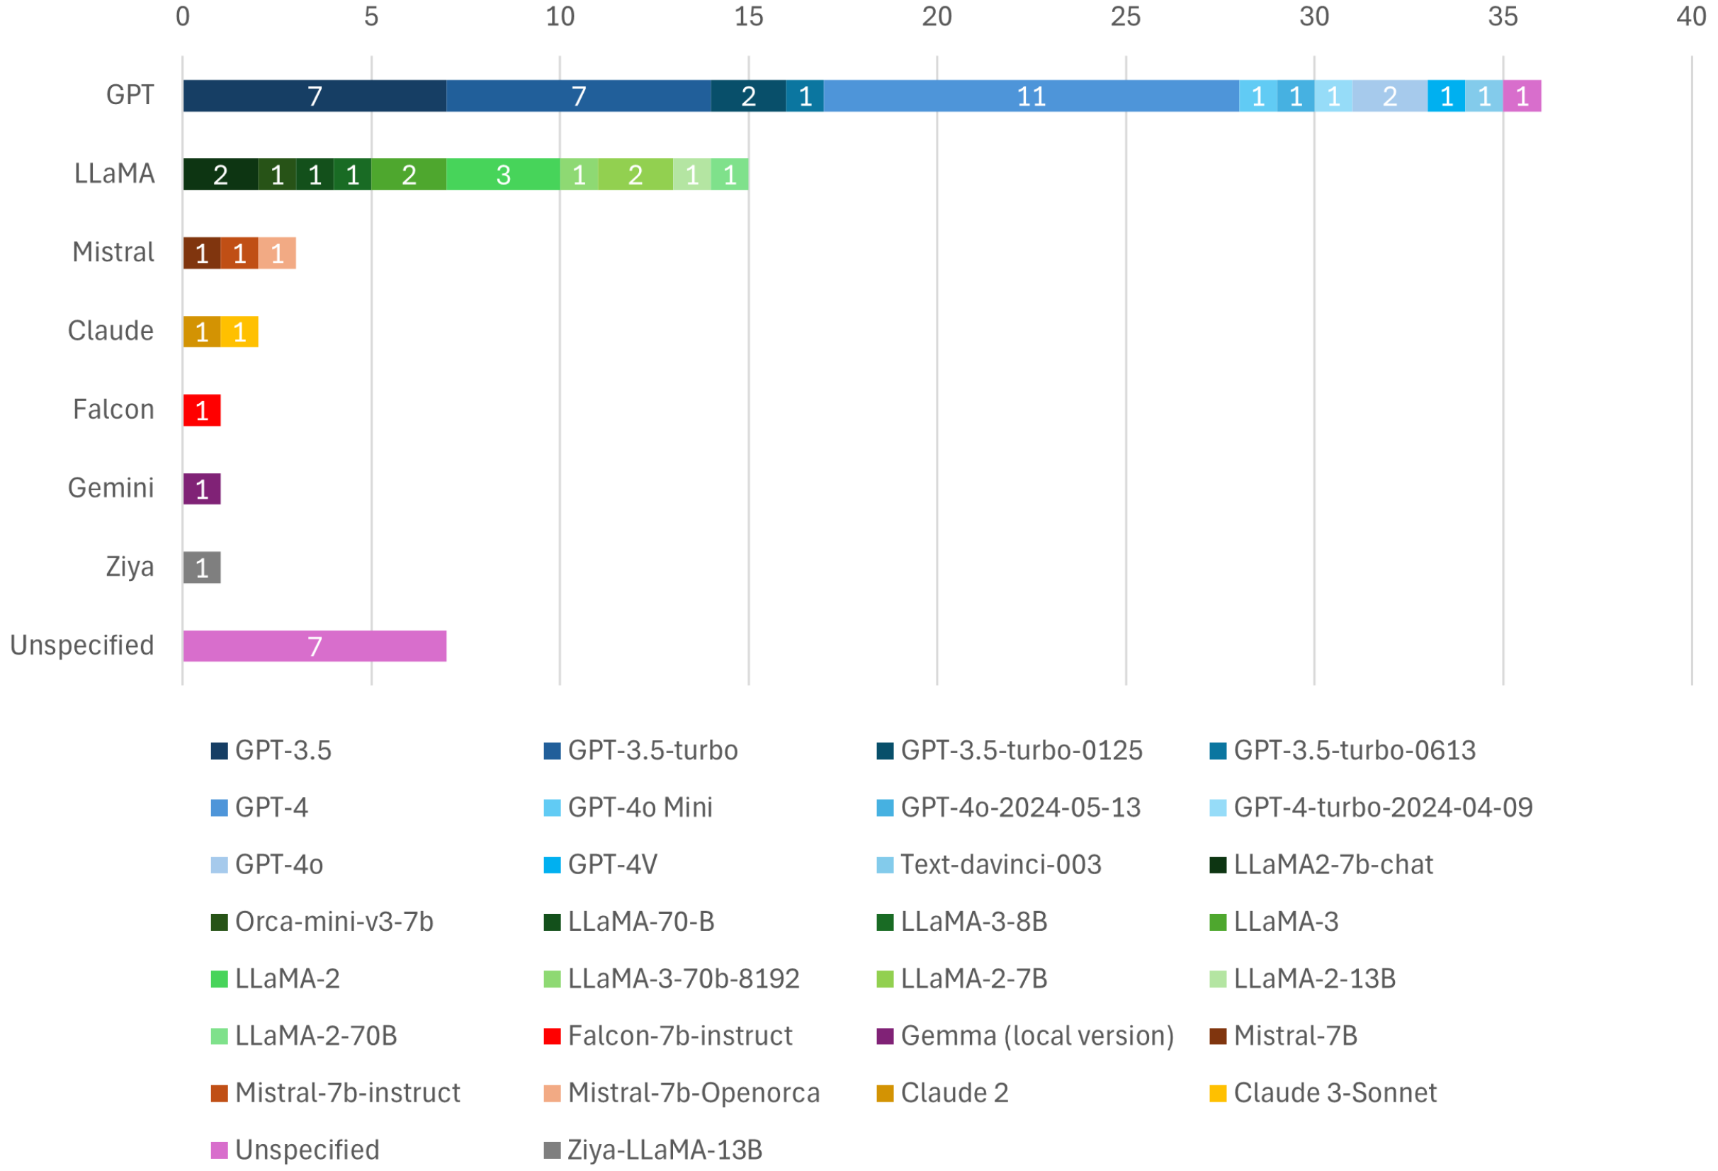The image size is (1718, 1171).
Task: Select the GPT-4 bar segment labeled 11
Action: pyautogui.click(x=1031, y=96)
